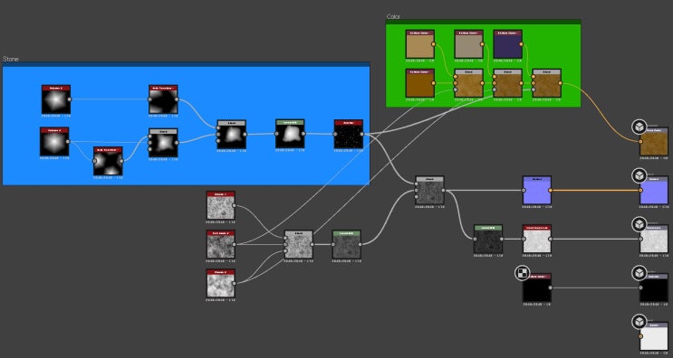This screenshot has height=358, width=673.
Task: Select the Blend node combining the three noise nodes
Action: (299, 244)
